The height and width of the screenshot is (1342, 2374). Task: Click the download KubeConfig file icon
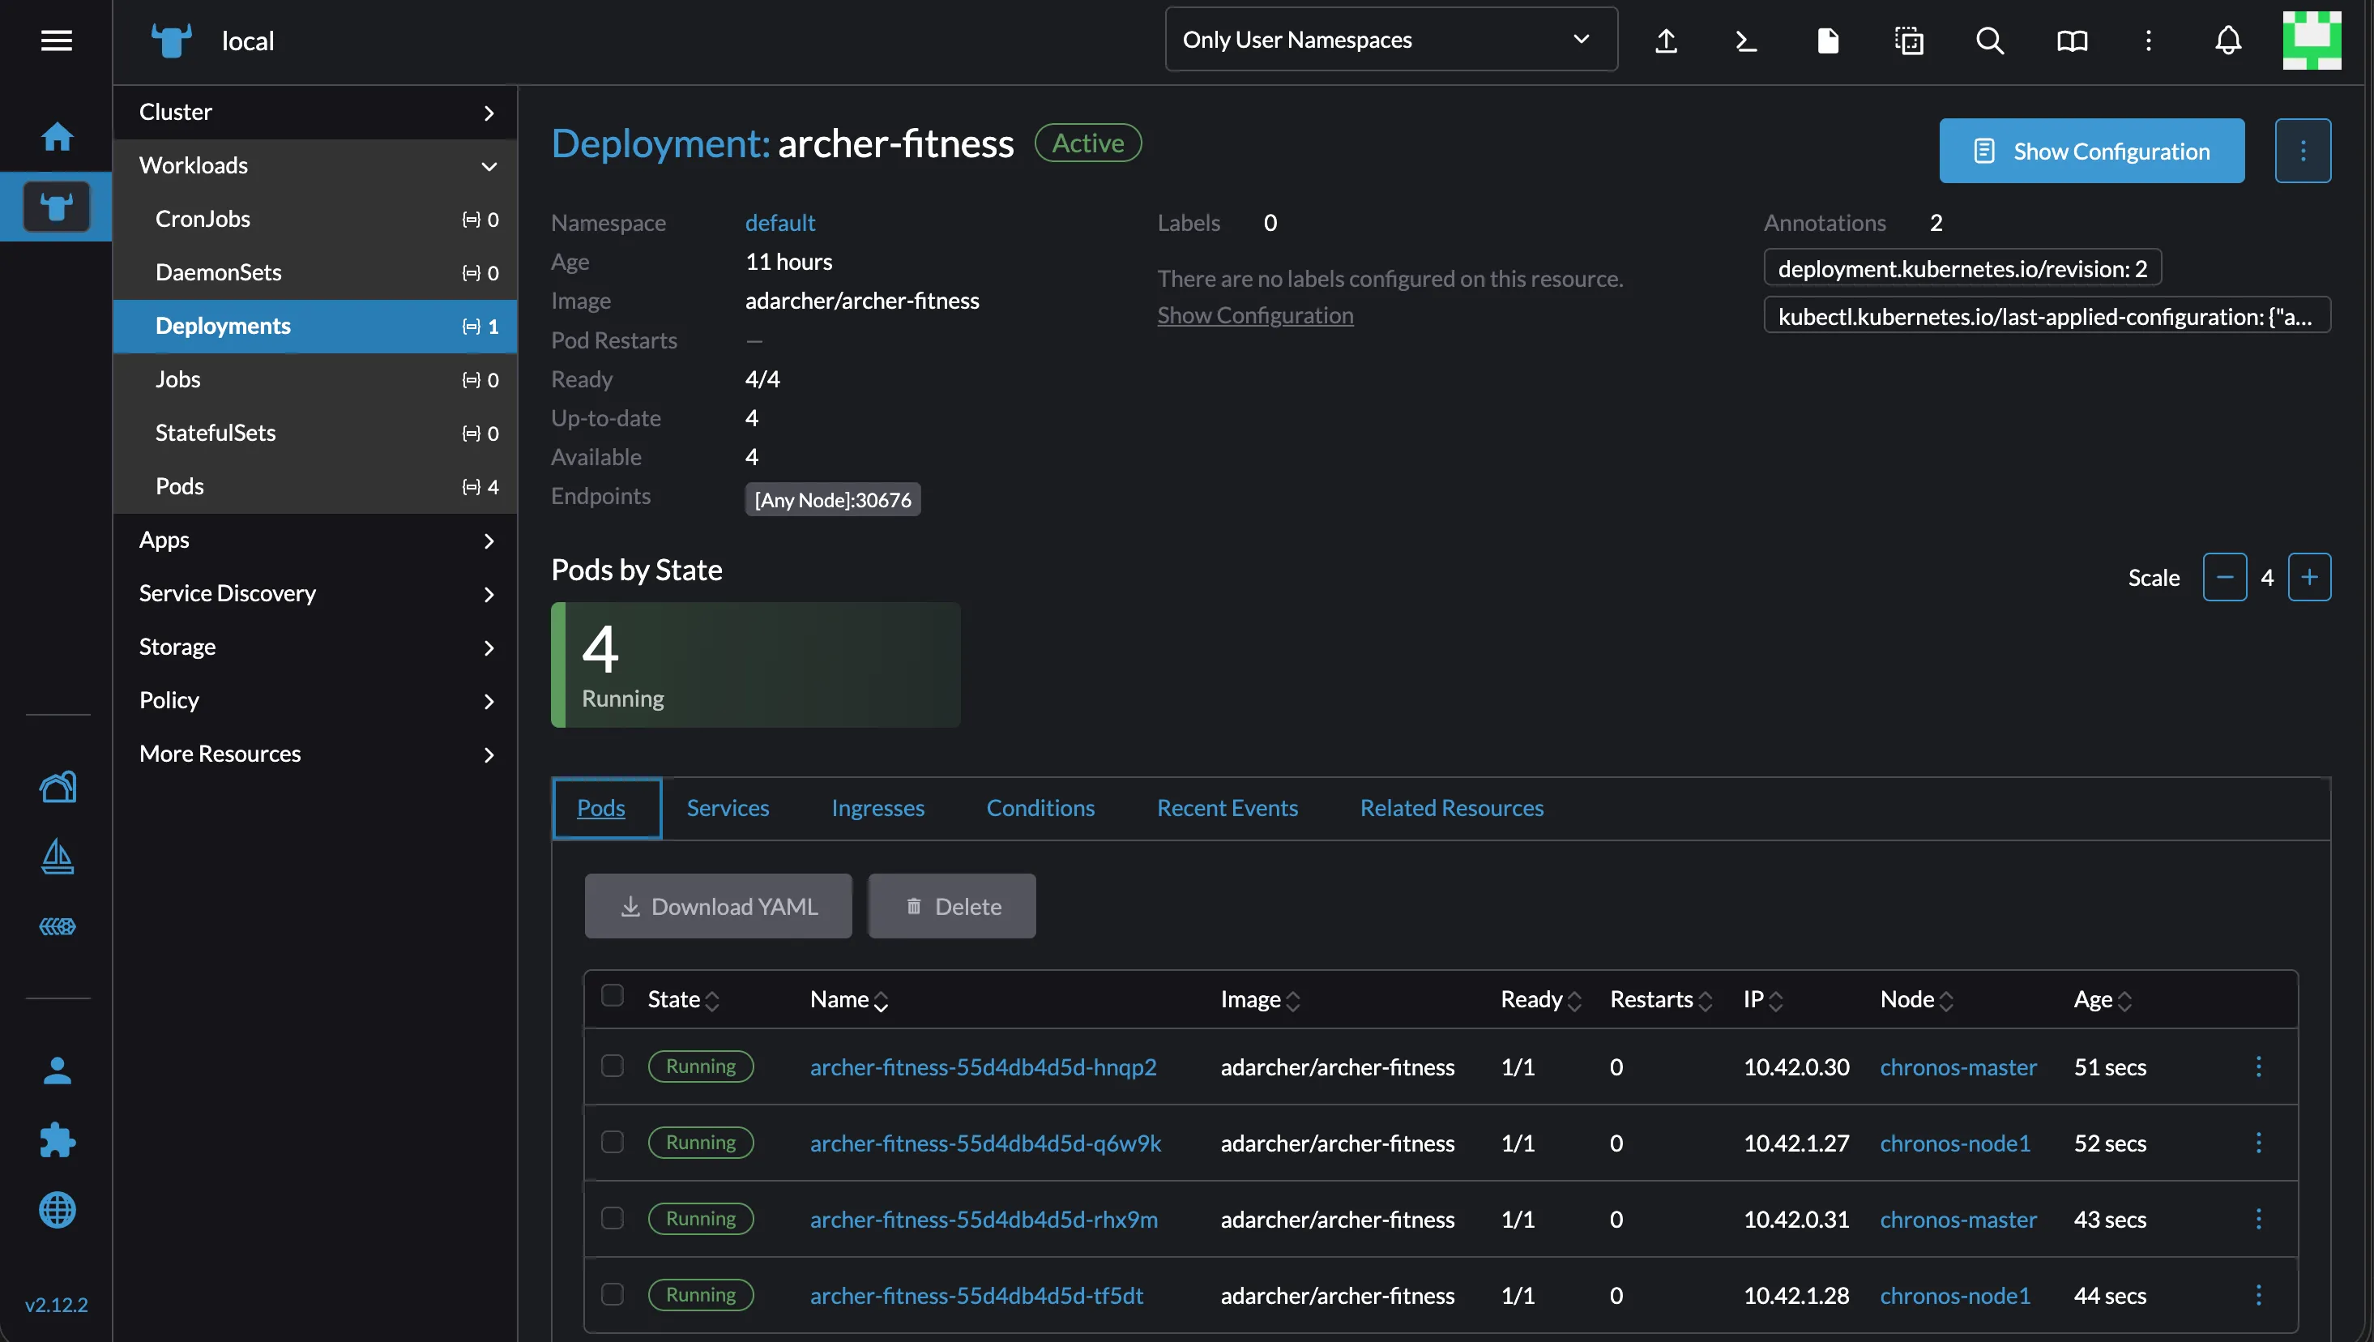(1828, 41)
